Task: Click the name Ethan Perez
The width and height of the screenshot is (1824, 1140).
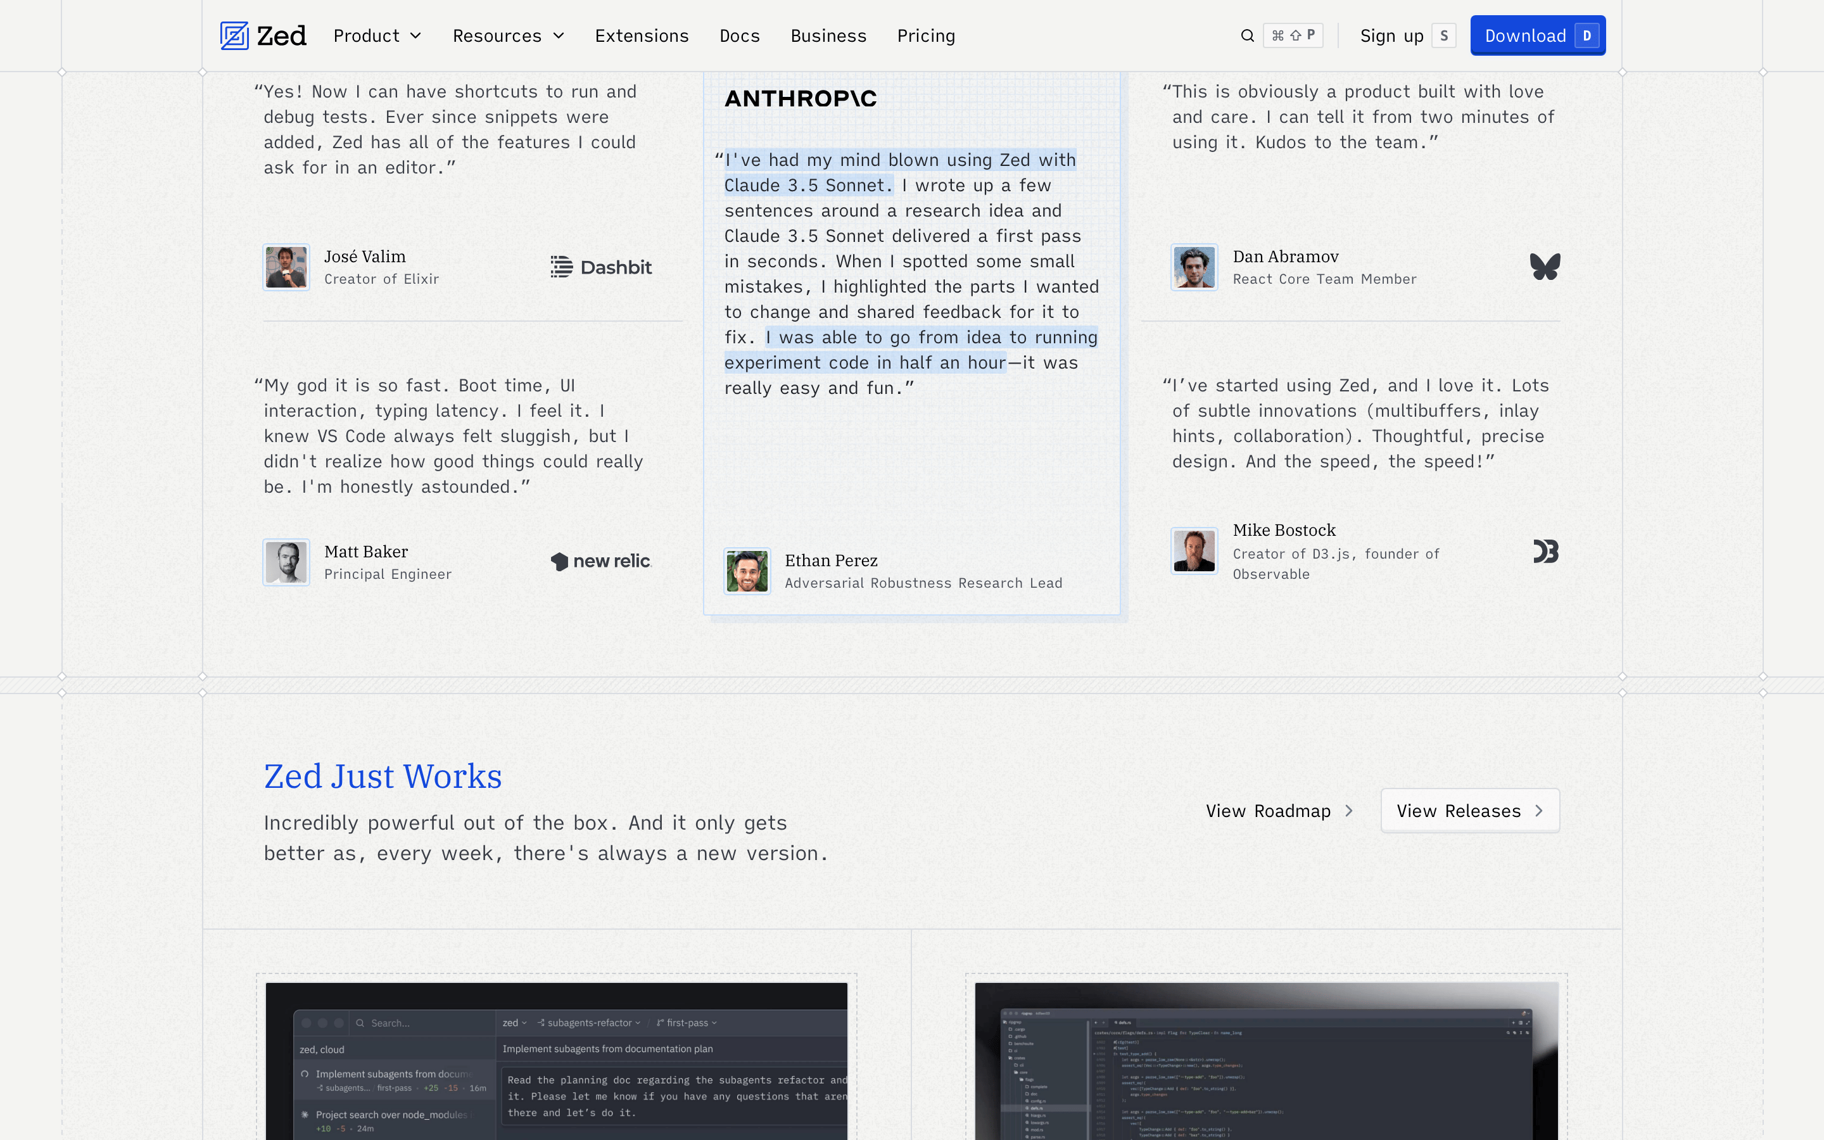Action: pos(832,560)
